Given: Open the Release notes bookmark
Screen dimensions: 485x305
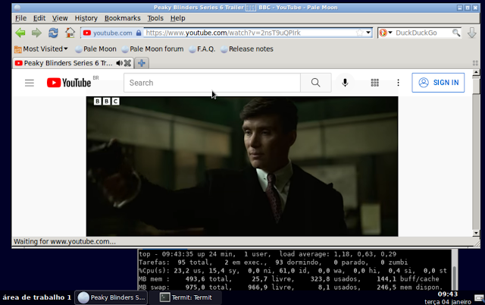Looking at the screenshot, I should click(x=247, y=49).
